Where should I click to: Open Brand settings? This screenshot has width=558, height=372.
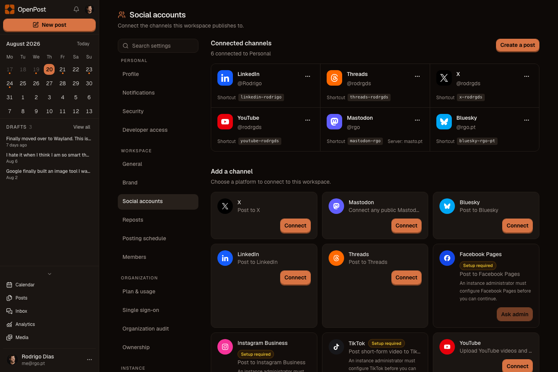pos(158,183)
